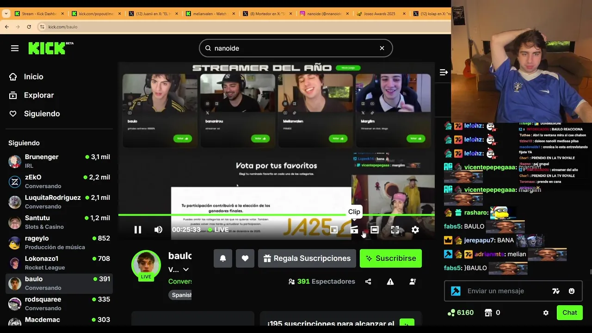This screenshot has width=592, height=333.
Task: Enter fullscreen video mode
Action: [x=395, y=230]
